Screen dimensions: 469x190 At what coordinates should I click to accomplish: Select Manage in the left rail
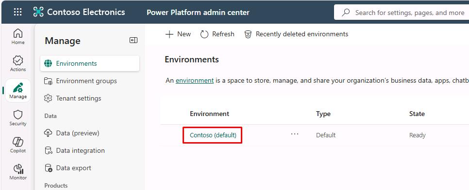pyautogui.click(x=18, y=91)
